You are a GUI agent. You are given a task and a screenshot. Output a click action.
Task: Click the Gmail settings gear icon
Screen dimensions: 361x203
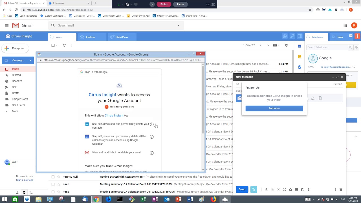click(x=286, y=45)
